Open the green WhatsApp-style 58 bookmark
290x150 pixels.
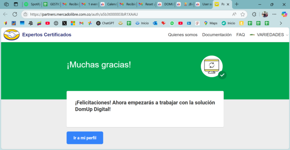[x=172, y=23]
